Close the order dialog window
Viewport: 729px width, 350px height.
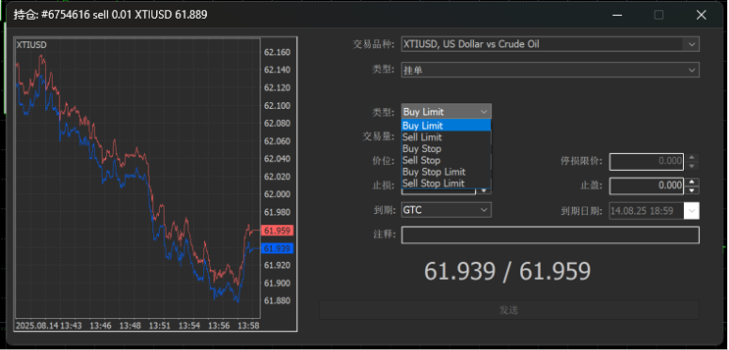(701, 15)
